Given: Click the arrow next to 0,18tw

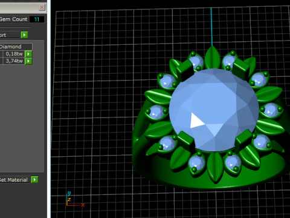Looking at the screenshot, I should [x=28, y=54].
